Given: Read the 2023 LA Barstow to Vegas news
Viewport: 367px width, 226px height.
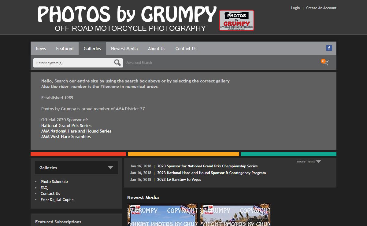Looking at the screenshot, I should pos(179,180).
